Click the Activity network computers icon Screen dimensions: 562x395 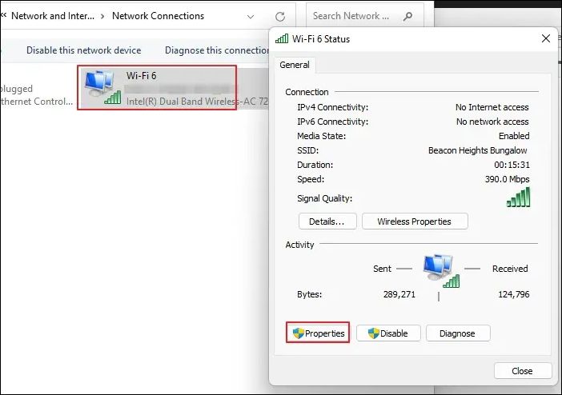coord(441,270)
